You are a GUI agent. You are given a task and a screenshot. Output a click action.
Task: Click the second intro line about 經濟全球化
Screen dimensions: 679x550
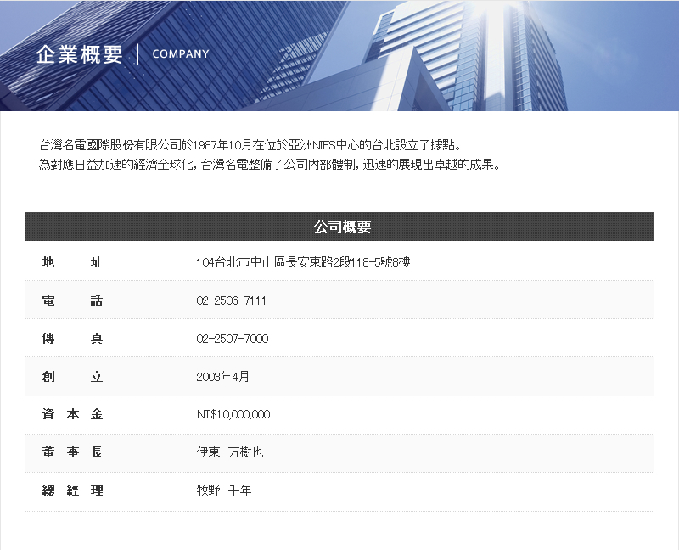coord(269,164)
